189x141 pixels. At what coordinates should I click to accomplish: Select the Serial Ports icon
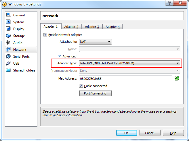pyautogui.click(x=8, y=57)
